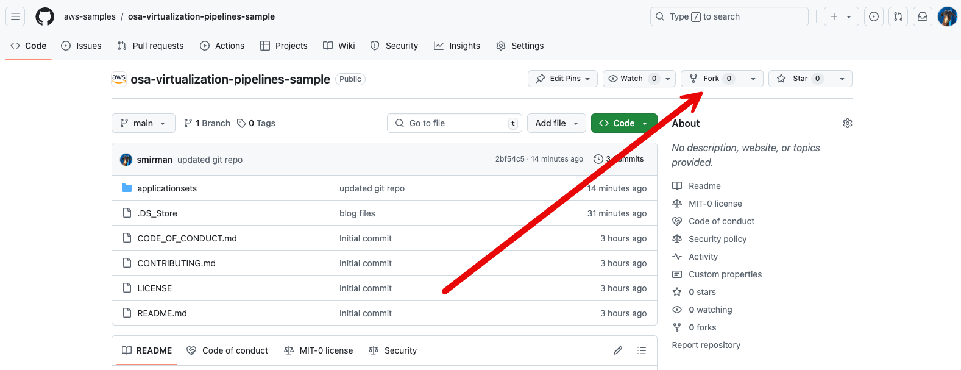This screenshot has height=370, width=961.
Task: Click the fork icon beside 0 forks
Action: (677, 327)
